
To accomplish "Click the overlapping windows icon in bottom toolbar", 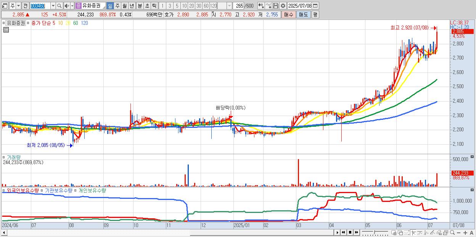I will [400, 233].
